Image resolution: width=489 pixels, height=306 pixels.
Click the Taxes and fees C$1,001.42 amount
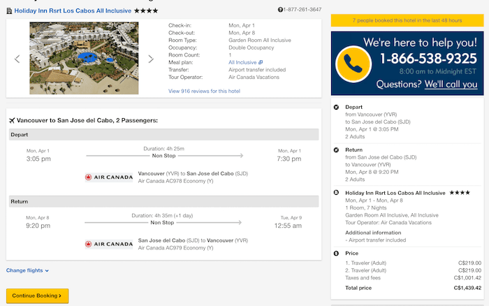[x=467, y=278]
